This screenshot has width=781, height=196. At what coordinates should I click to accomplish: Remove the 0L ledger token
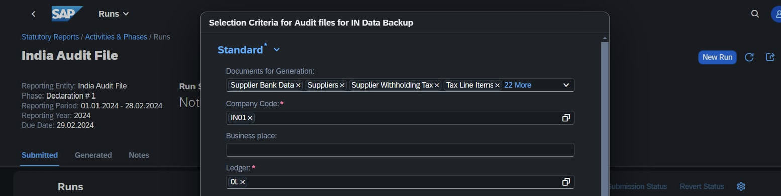[242, 182]
